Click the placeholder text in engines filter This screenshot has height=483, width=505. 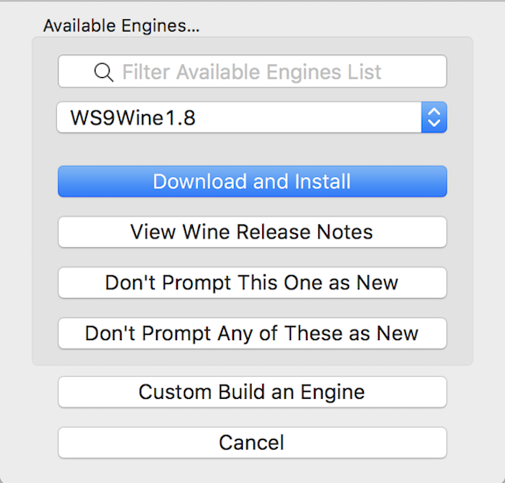pyautogui.click(x=252, y=72)
